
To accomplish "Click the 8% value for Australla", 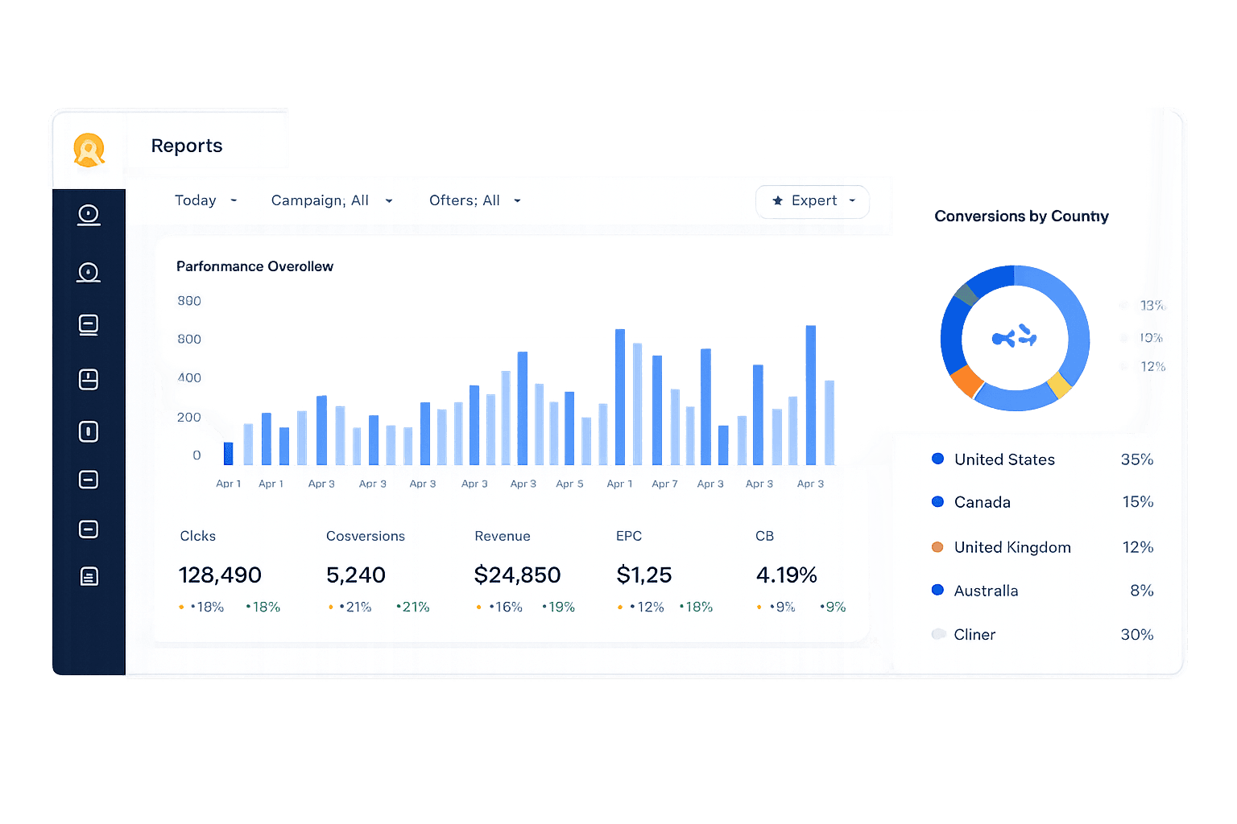I will point(1142,591).
